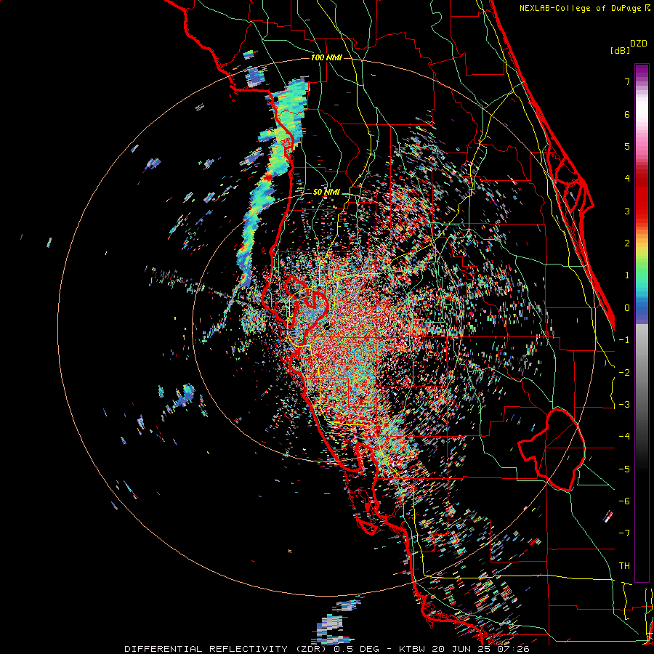The width and height of the screenshot is (654, 654).
Task: Click the -4 dB tick on color scale
Action: [624, 437]
